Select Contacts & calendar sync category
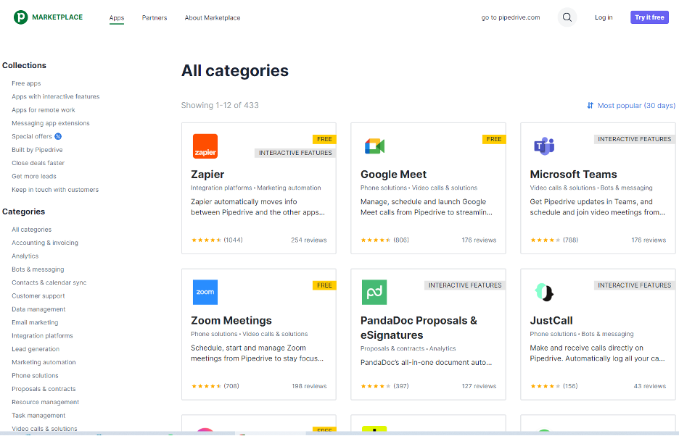679x436 pixels. click(49, 282)
